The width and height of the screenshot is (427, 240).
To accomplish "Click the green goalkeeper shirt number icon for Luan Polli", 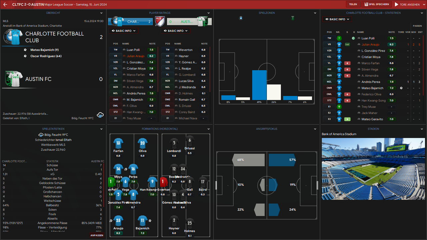I will tap(339, 38).
